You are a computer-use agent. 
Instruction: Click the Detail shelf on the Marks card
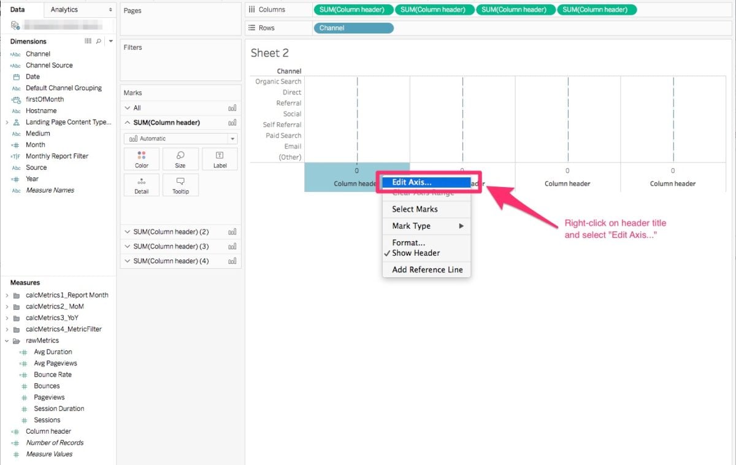click(x=141, y=185)
